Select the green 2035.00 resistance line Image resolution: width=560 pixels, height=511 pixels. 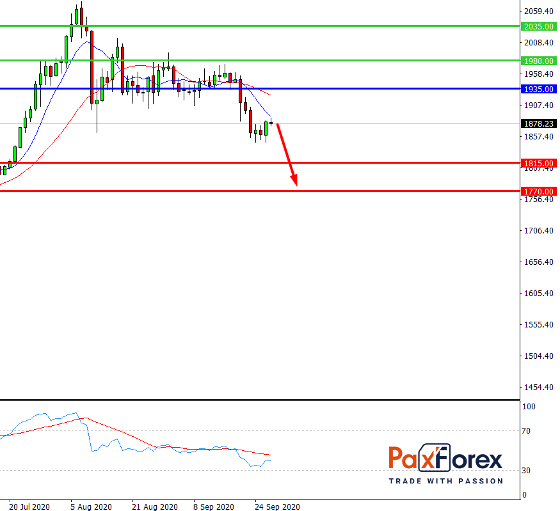coord(260,26)
